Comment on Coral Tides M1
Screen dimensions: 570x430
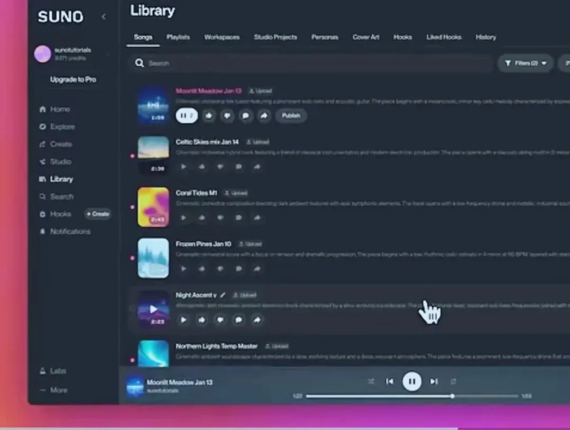(239, 218)
